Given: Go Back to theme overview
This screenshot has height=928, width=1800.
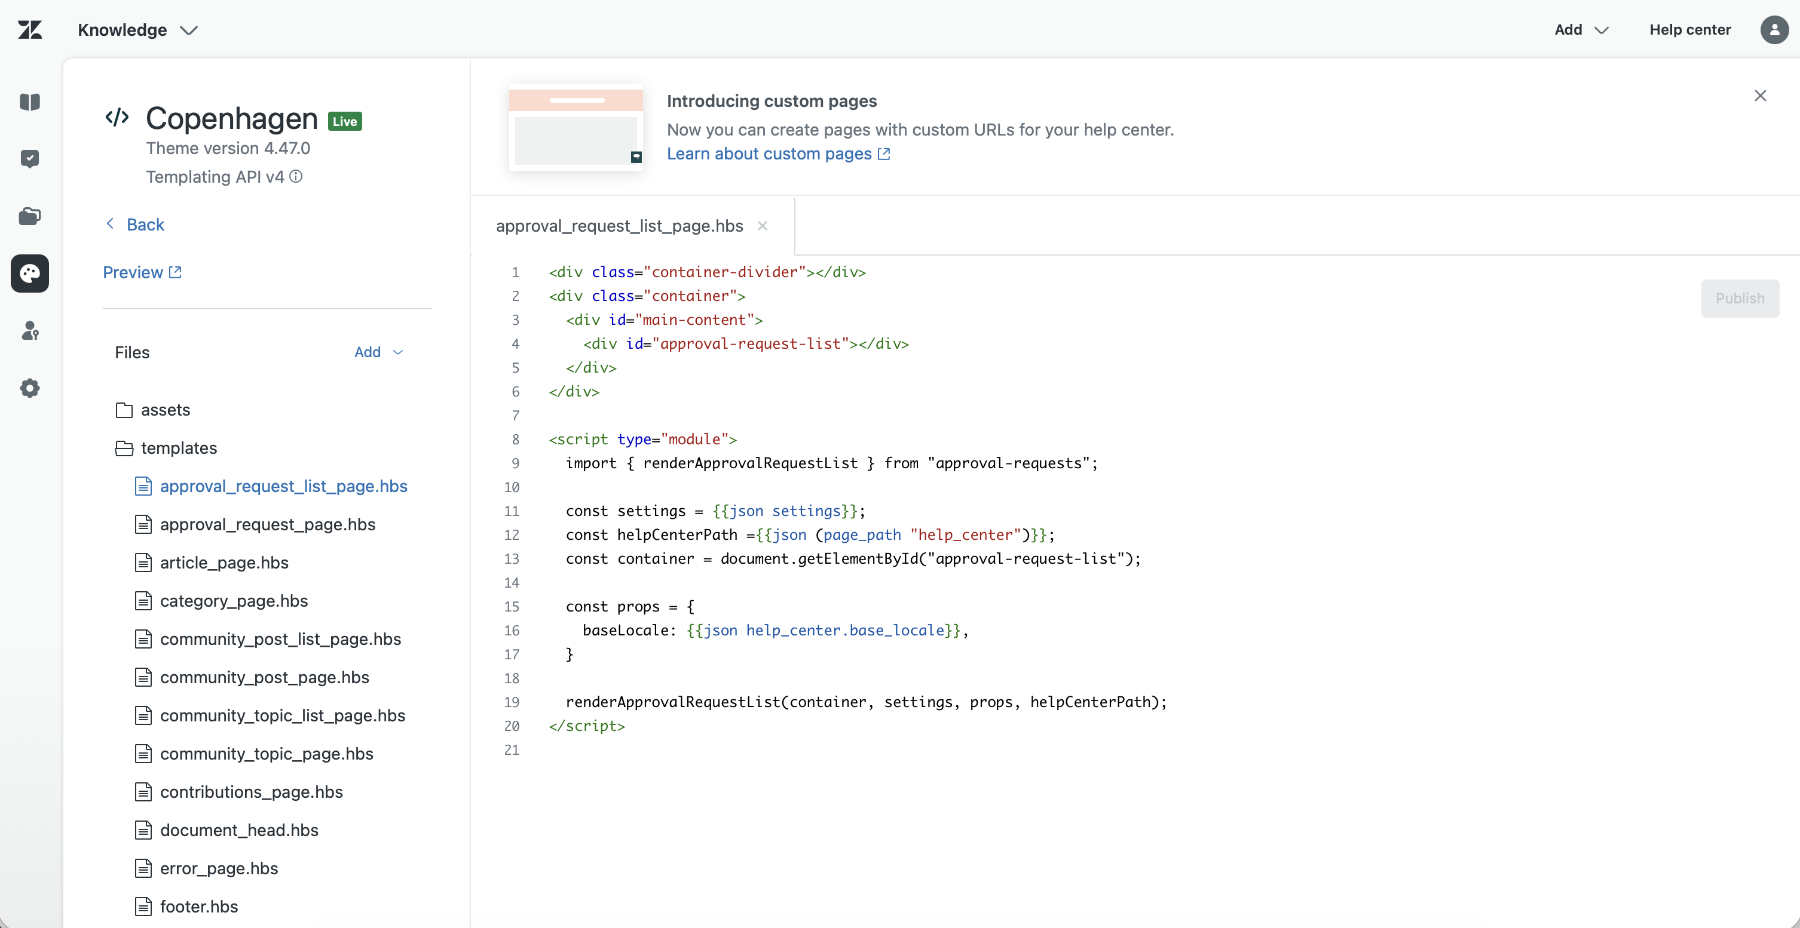Looking at the screenshot, I should point(135,224).
